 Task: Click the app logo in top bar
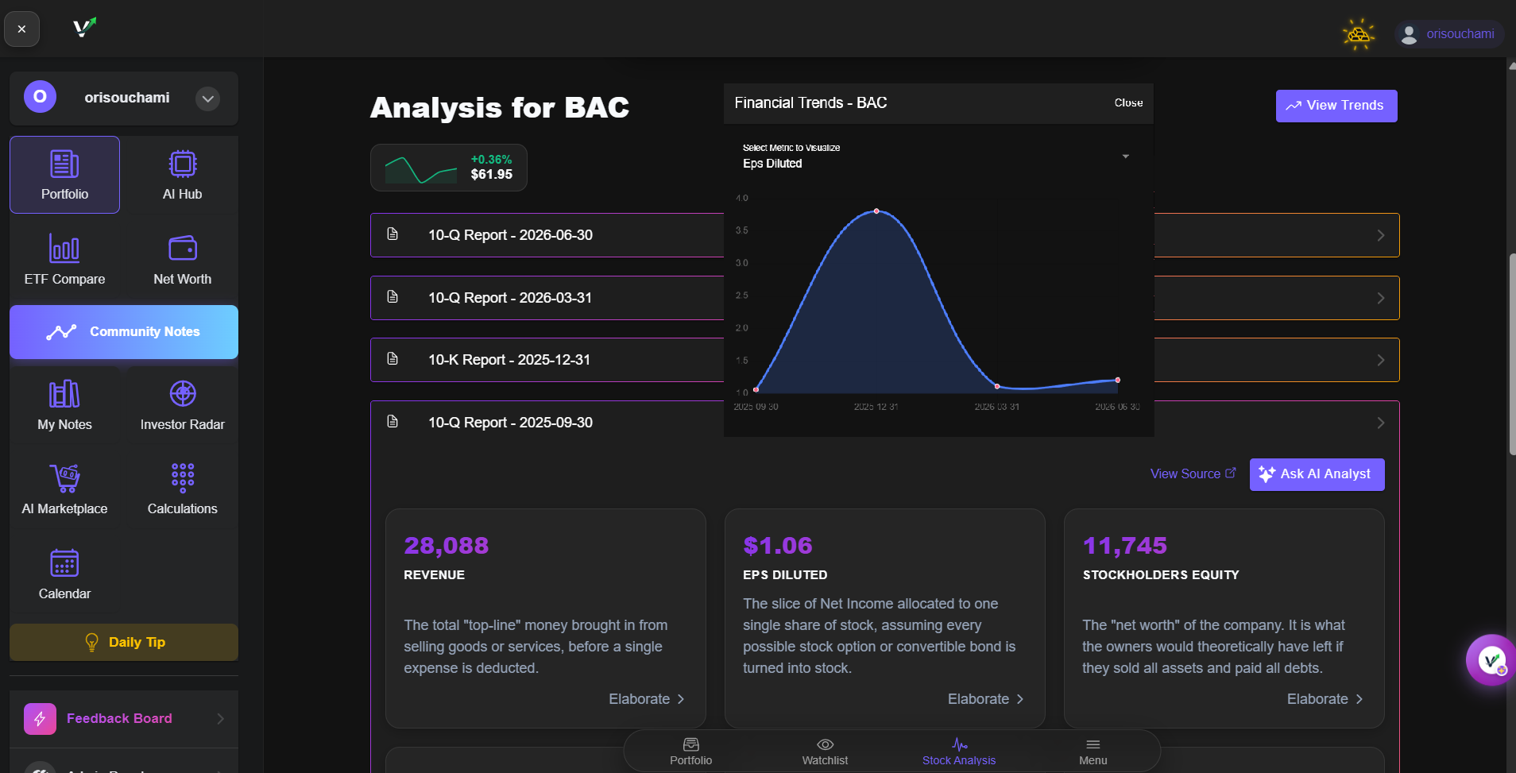tap(84, 28)
